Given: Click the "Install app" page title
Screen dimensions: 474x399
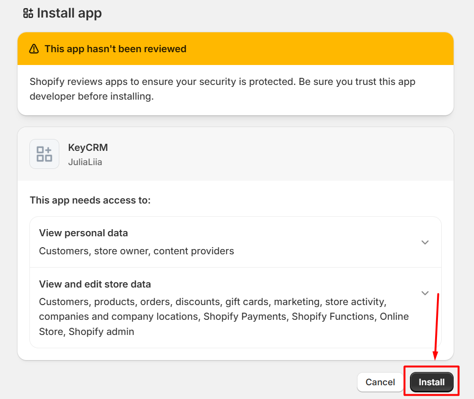Looking at the screenshot, I should tap(69, 13).
